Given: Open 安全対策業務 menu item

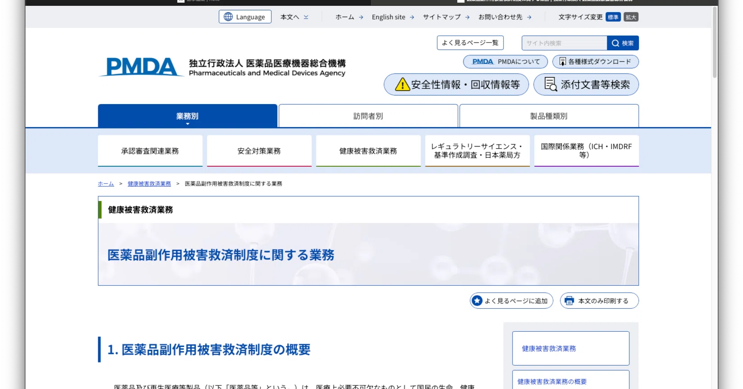Looking at the screenshot, I should point(259,151).
